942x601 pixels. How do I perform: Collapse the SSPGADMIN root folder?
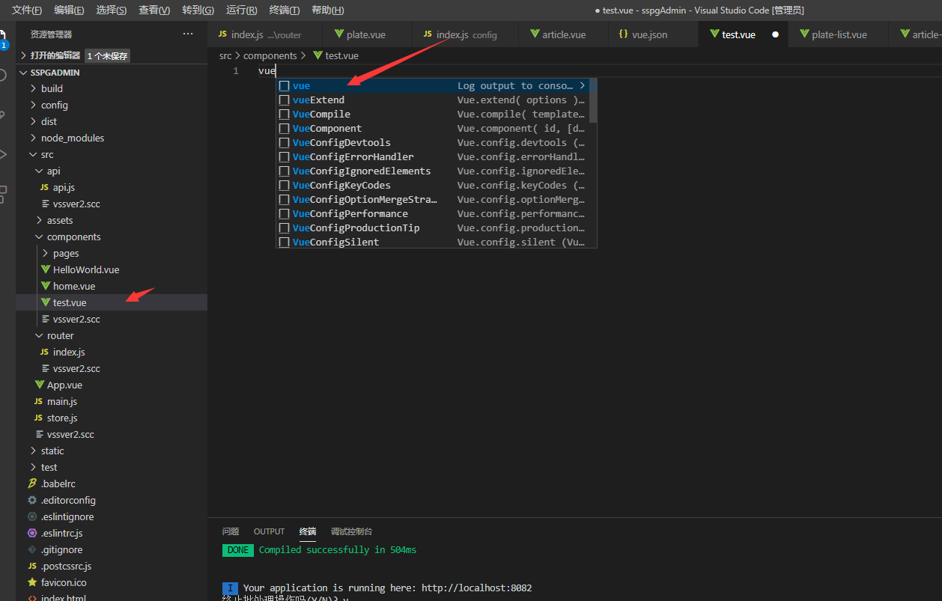[x=24, y=73]
